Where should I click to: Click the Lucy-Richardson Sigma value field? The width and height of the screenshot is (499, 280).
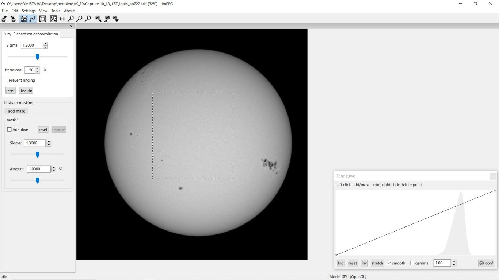pos(32,45)
